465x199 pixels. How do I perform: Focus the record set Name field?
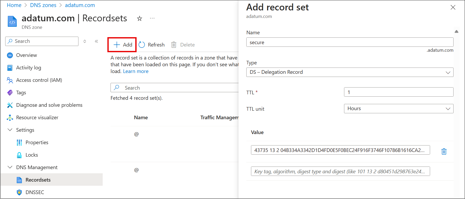[350, 42]
